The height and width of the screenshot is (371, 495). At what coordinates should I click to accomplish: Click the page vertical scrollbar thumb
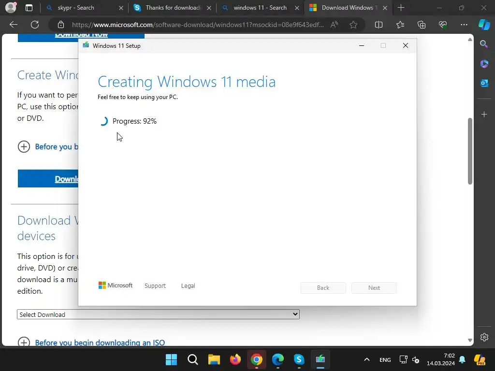coord(470,151)
